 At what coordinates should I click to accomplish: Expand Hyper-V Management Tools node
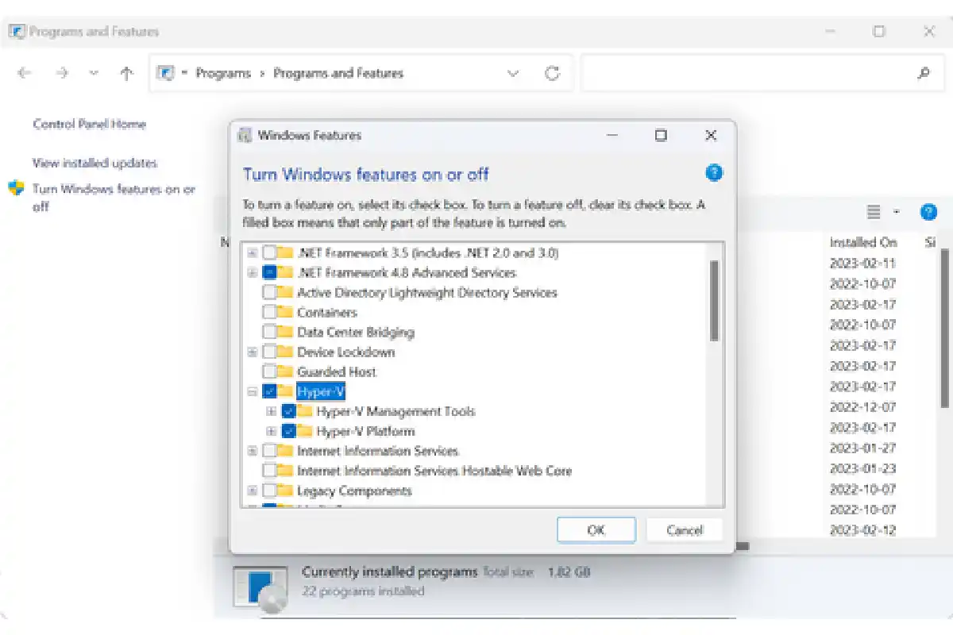(x=272, y=411)
